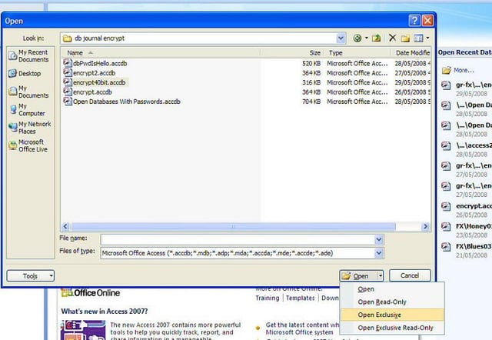Click the Back navigation icon in the Open dialog
This screenshot has height=340, width=492.
click(x=357, y=38)
